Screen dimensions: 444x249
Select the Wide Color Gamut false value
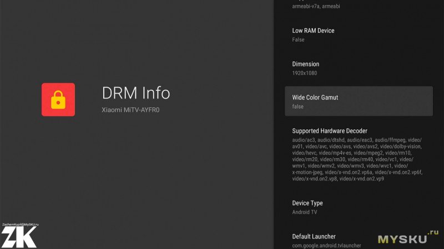pyautogui.click(x=297, y=106)
